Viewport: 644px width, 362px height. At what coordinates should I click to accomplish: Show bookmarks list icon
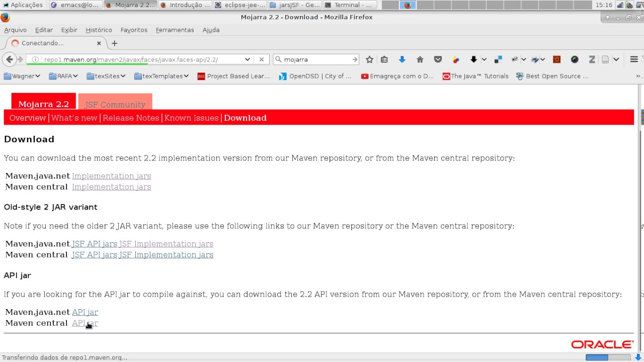(x=384, y=59)
